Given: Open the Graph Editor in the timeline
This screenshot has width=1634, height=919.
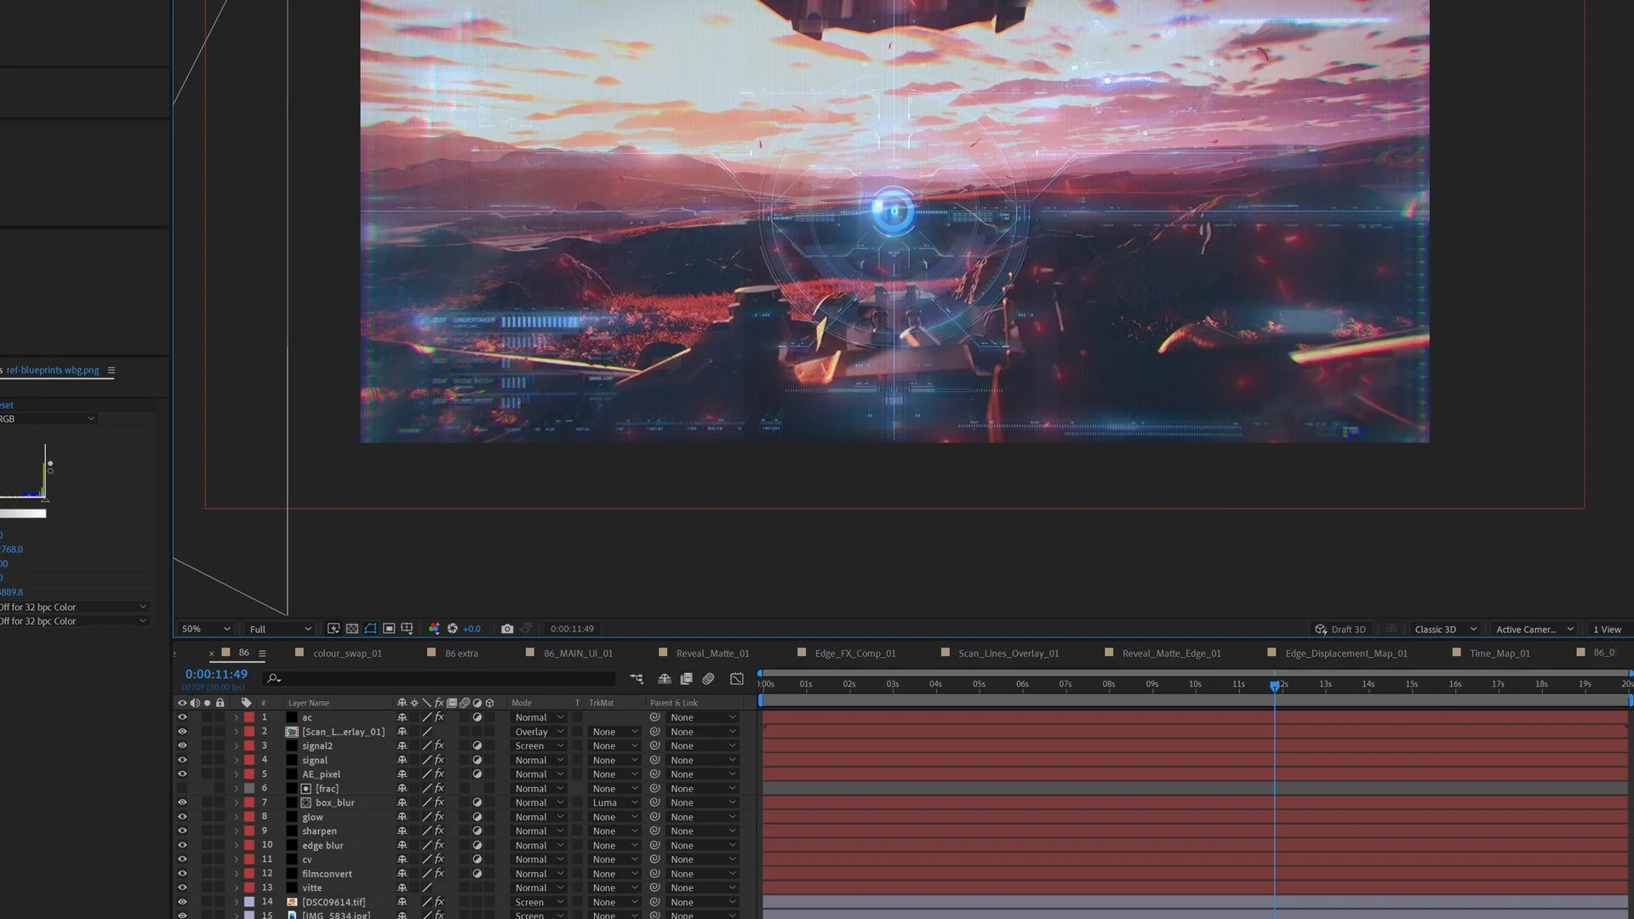Looking at the screenshot, I should click(737, 679).
